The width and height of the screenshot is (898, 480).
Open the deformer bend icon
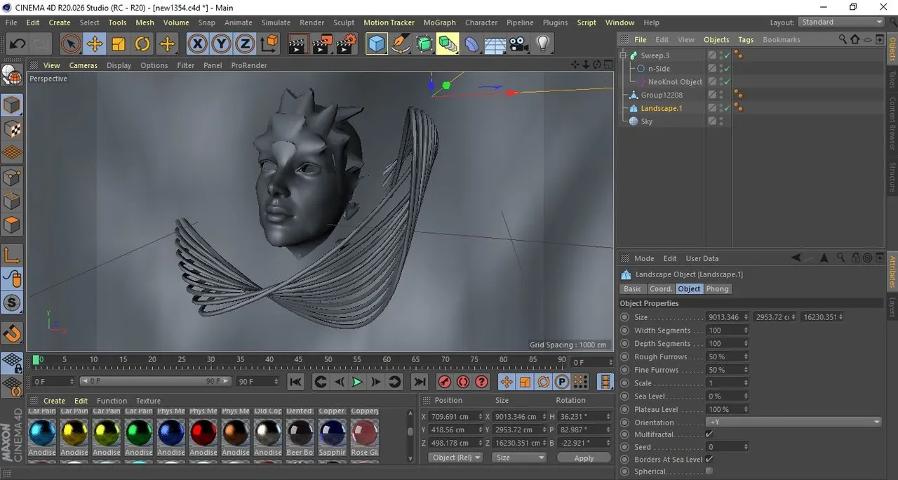[x=471, y=44]
